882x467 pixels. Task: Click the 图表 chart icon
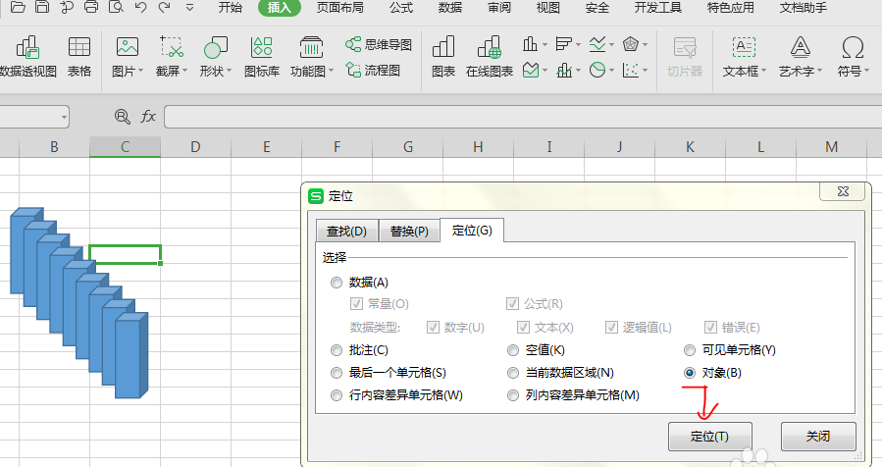tap(443, 56)
